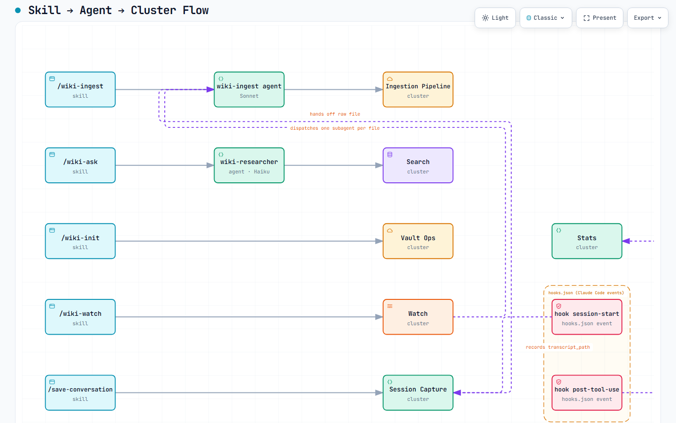Image resolution: width=676 pixels, height=423 pixels.
Task: Click the code icon in wiki-researcher node
Action: 221,154
